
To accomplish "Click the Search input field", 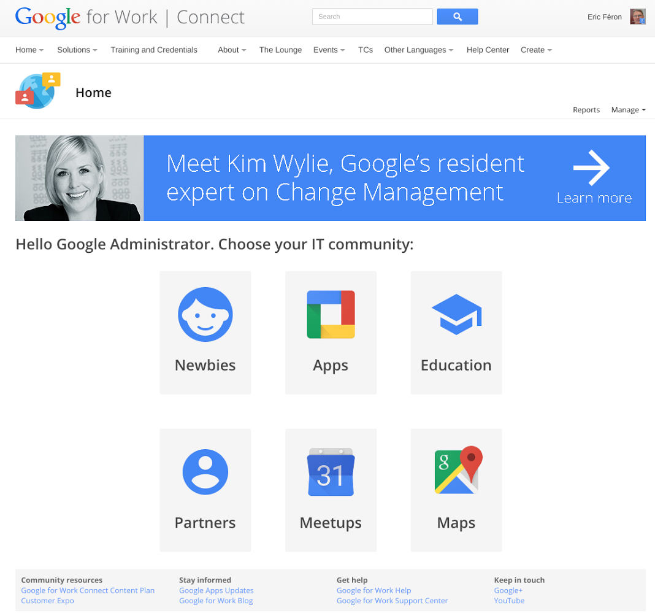I will [x=372, y=17].
